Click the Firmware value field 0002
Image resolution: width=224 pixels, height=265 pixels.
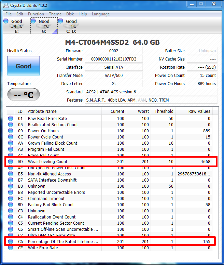point(114,51)
